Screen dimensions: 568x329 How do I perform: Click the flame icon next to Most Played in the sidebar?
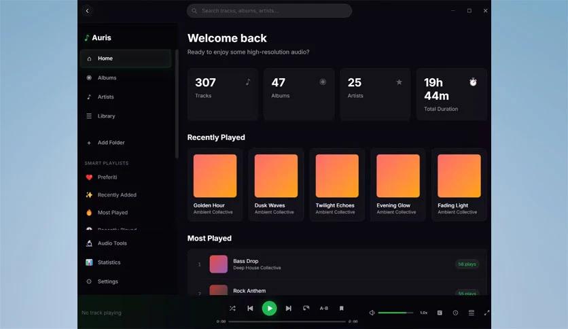(89, 213)
